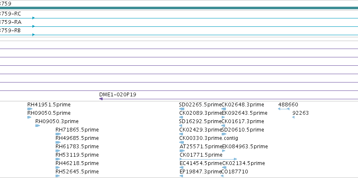The width and height of the screenshot is (358, 178).
Task: Select the EK084963.5prime EST label
Action: coord(245,147)
